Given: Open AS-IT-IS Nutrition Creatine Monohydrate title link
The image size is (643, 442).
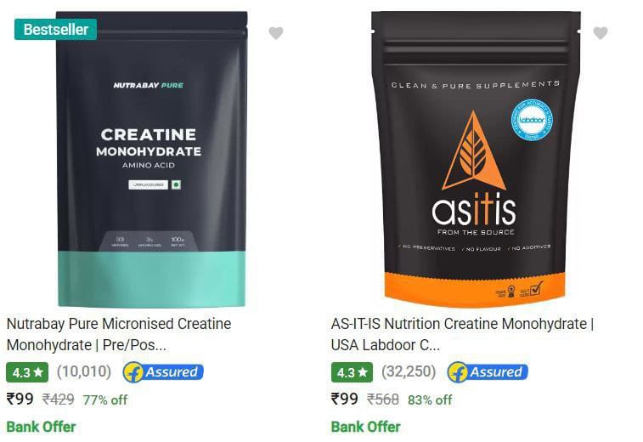Looking at the screenshot, I should [462, 334].
